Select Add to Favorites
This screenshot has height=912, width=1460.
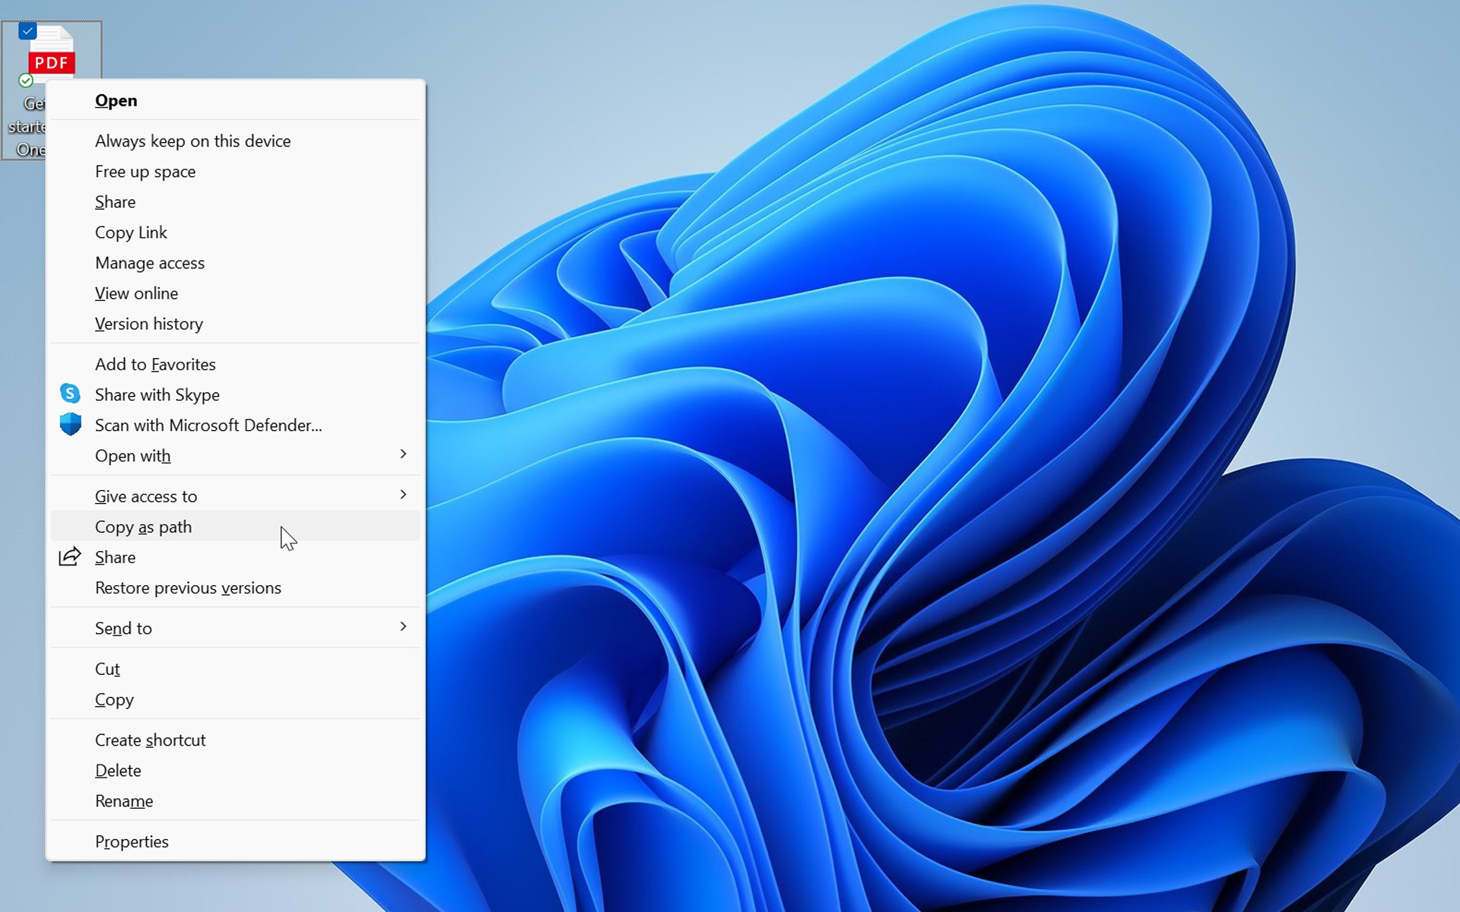tap(235, 365)
